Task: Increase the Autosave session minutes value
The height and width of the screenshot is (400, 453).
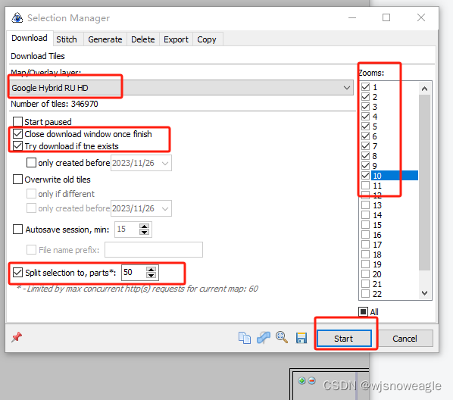Action: [144, 227]
